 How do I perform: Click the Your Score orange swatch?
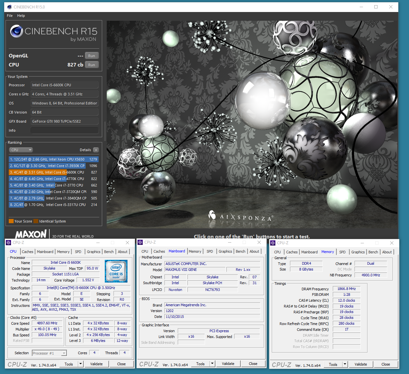(x=11, y=221)
